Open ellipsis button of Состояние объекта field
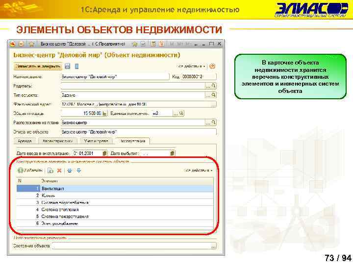Image resolution: width=353 pixels, height=264 pixels. tap(213, 246)
